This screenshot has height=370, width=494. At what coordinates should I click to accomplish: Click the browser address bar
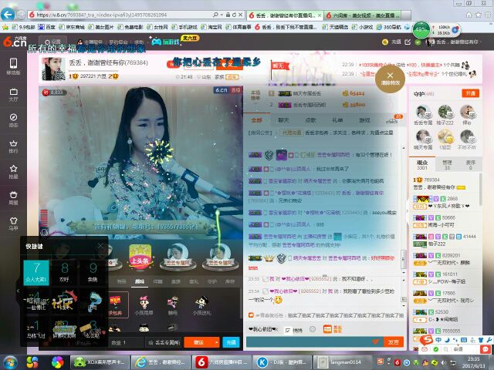click(x=120, y=15)
